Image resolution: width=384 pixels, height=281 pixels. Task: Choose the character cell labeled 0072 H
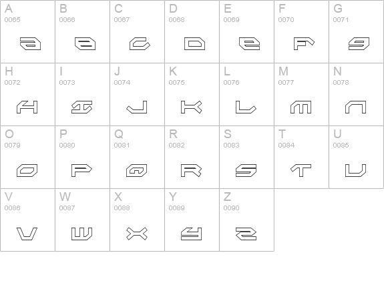point(27,95)
